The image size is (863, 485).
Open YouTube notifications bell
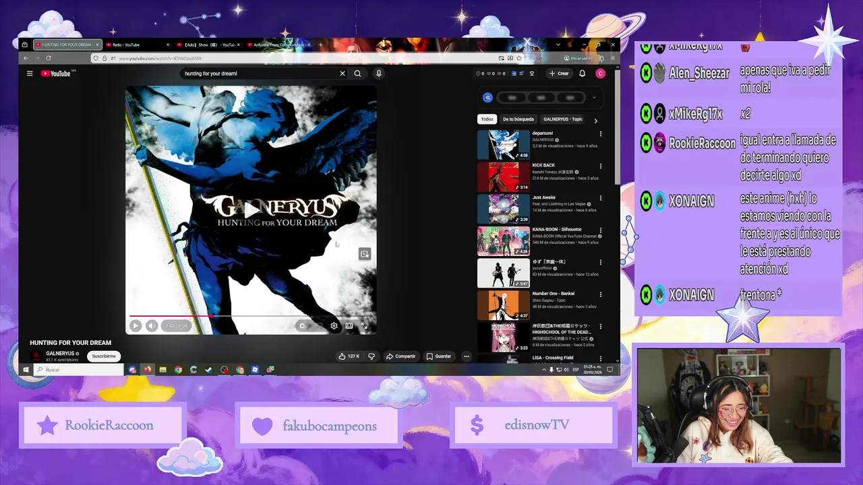point(582,73)
